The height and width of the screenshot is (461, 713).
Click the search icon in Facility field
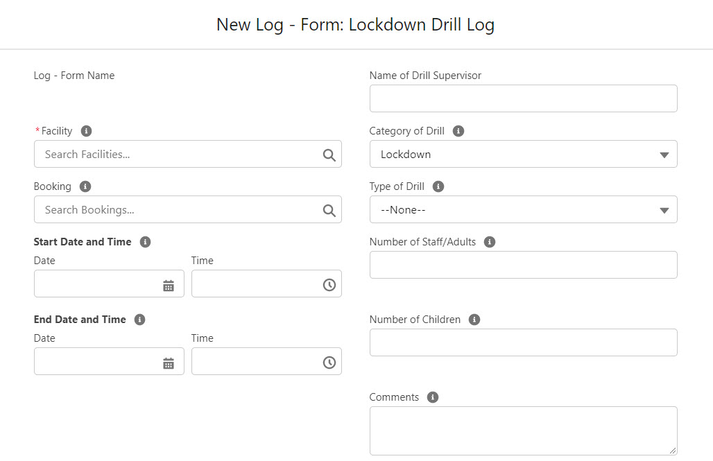click(329, 154)
